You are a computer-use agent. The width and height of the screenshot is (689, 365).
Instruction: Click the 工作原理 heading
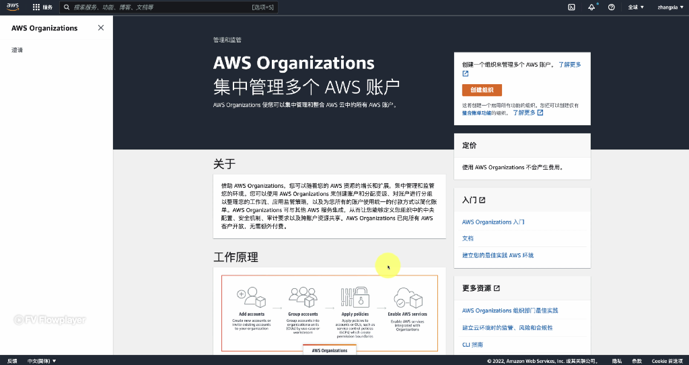click(x=236, y=257)
